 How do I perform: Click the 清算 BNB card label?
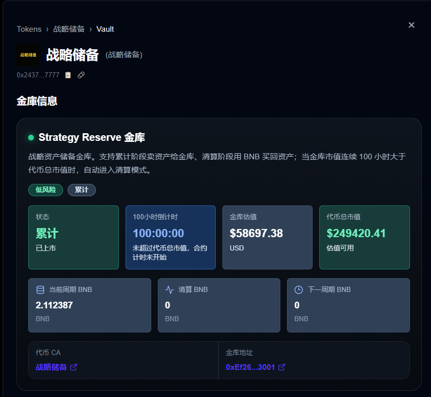coord(193,289)
